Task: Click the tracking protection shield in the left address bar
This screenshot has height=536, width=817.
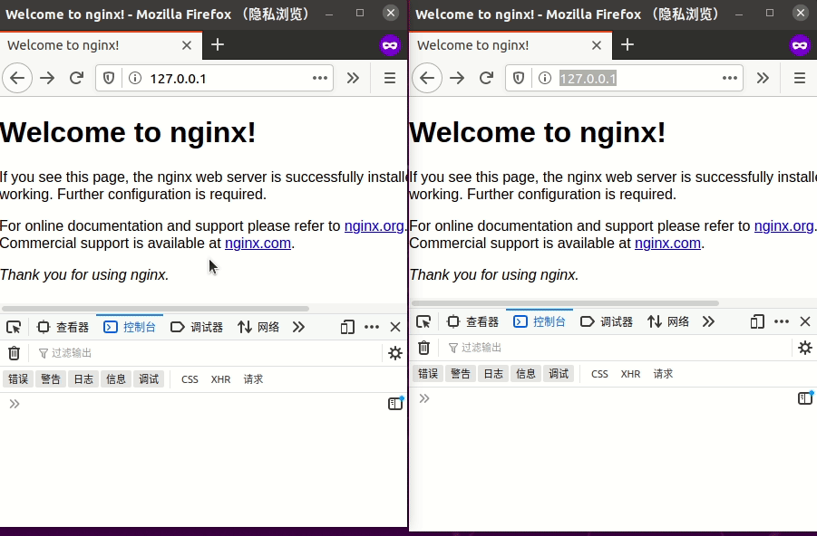Action: [109, 79]
